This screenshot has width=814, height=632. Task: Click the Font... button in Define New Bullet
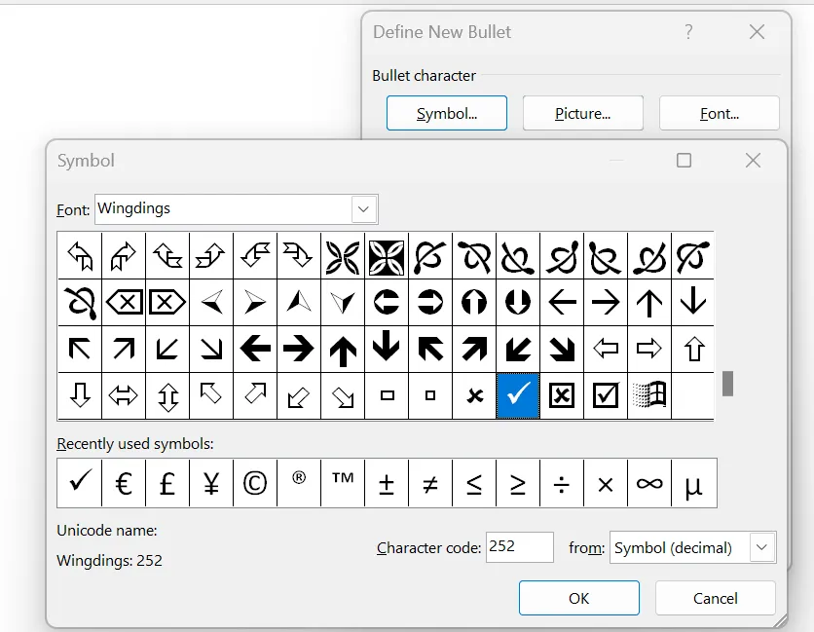(720, 113)
